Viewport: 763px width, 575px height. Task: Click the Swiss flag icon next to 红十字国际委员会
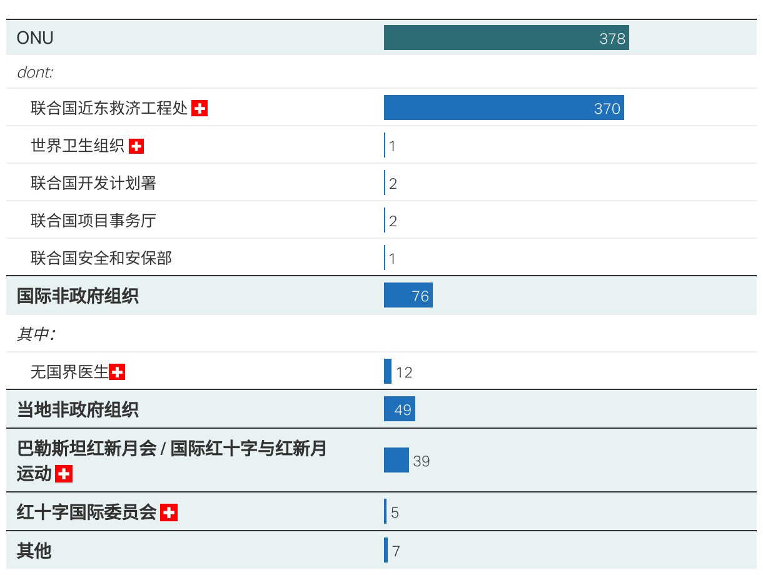point(169,513)
